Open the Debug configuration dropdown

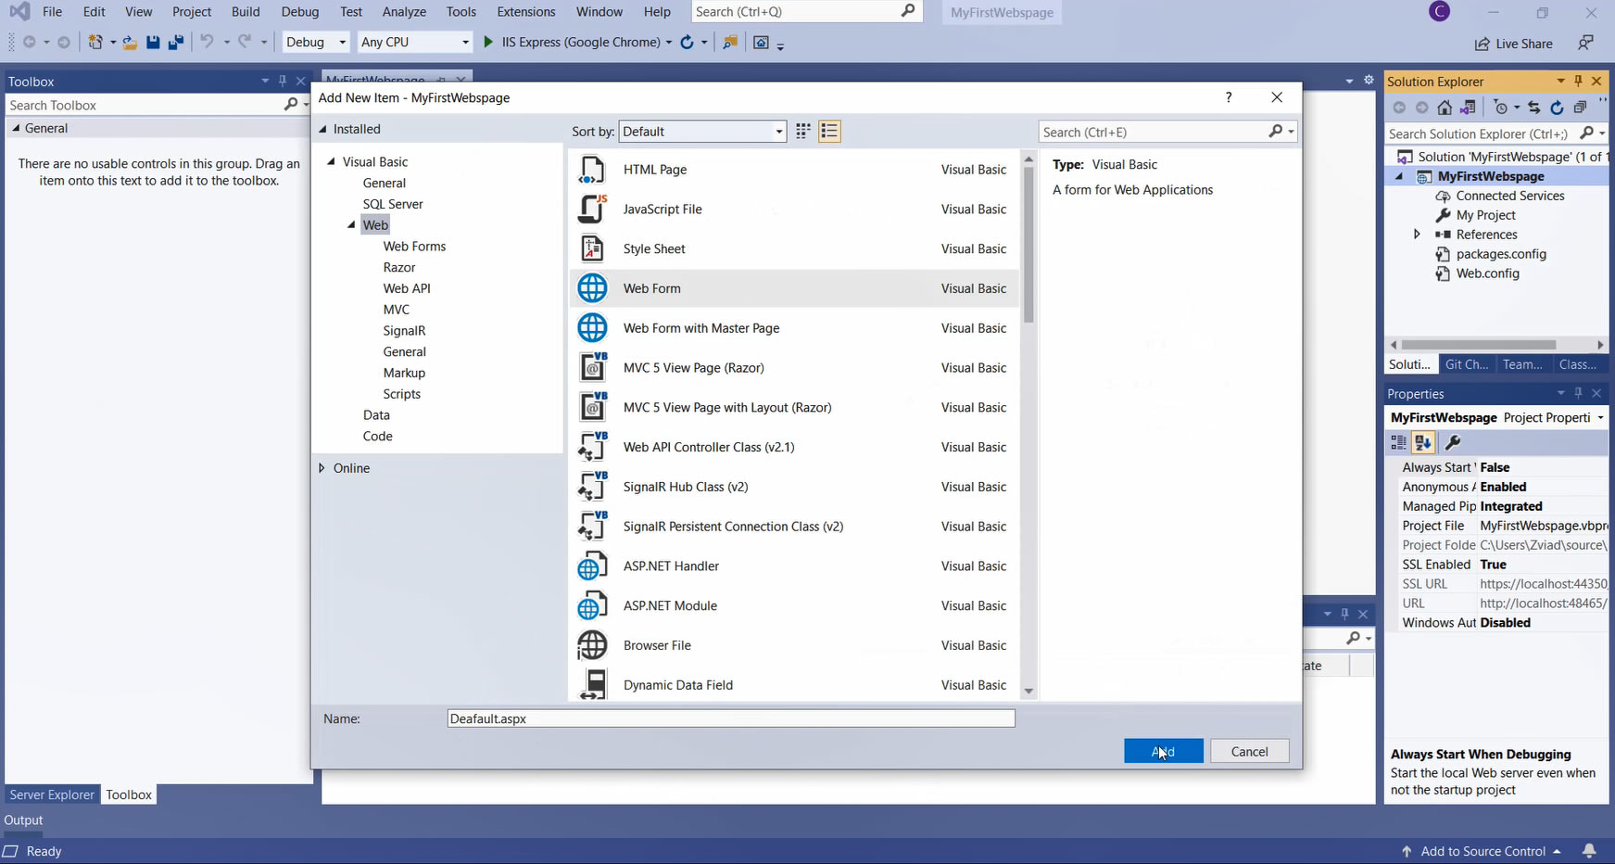[x=316, y=43]
